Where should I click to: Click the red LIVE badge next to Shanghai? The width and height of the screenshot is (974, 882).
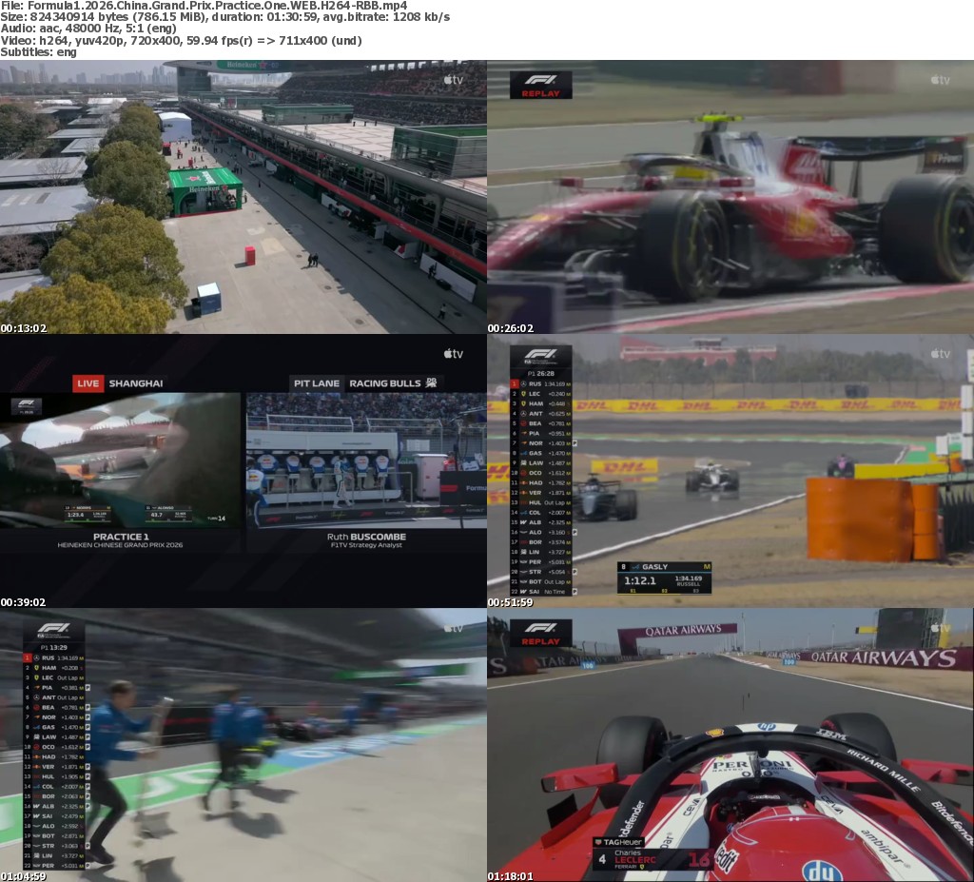(x=88, y=383)
